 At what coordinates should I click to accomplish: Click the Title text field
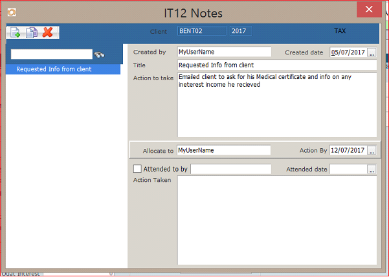pyautogui.click(x=276, y=65)
